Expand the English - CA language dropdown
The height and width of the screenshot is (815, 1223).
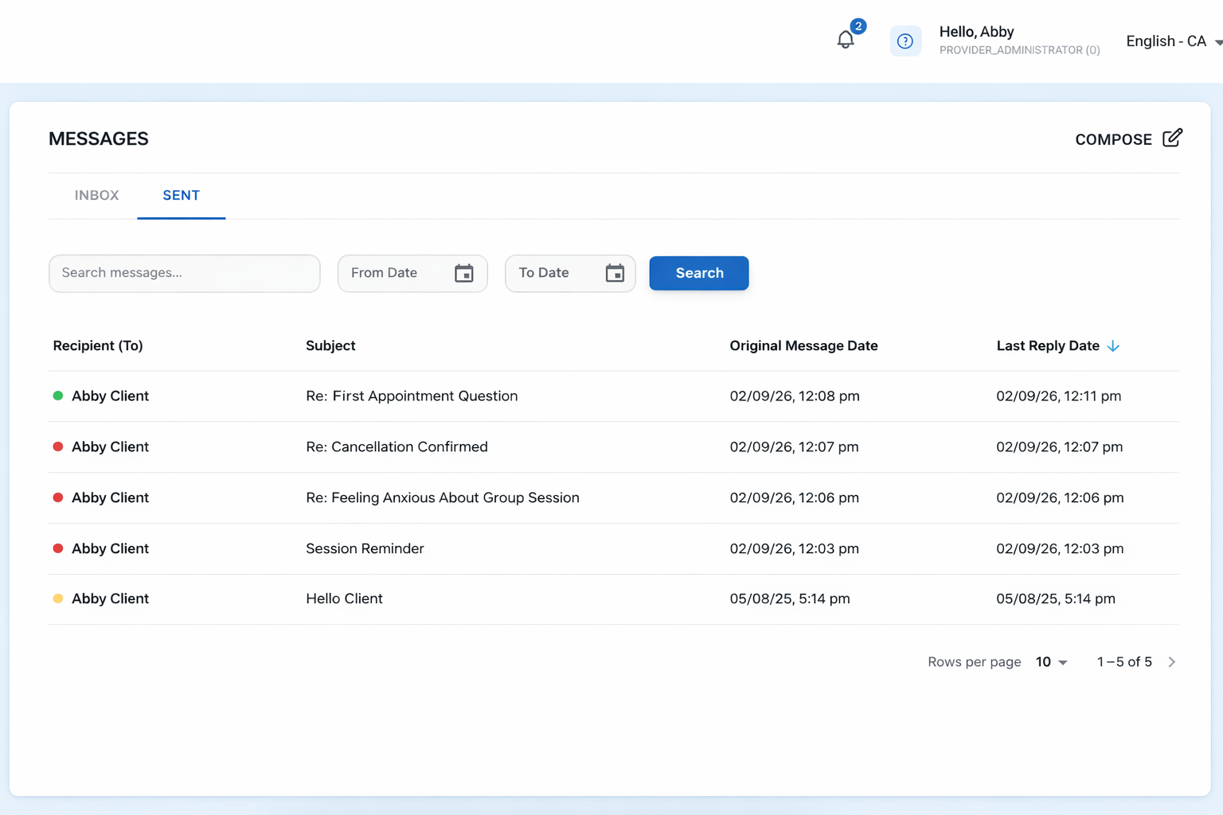point(1174,41)
